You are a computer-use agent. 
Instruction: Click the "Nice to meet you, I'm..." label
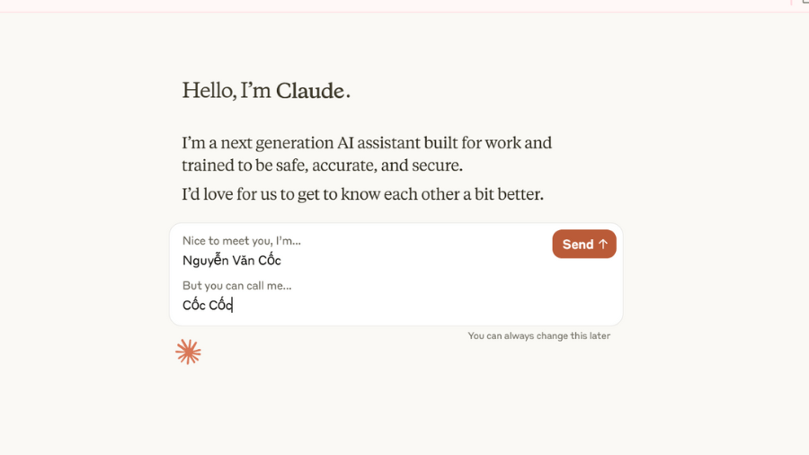click(x=241, y=241)
